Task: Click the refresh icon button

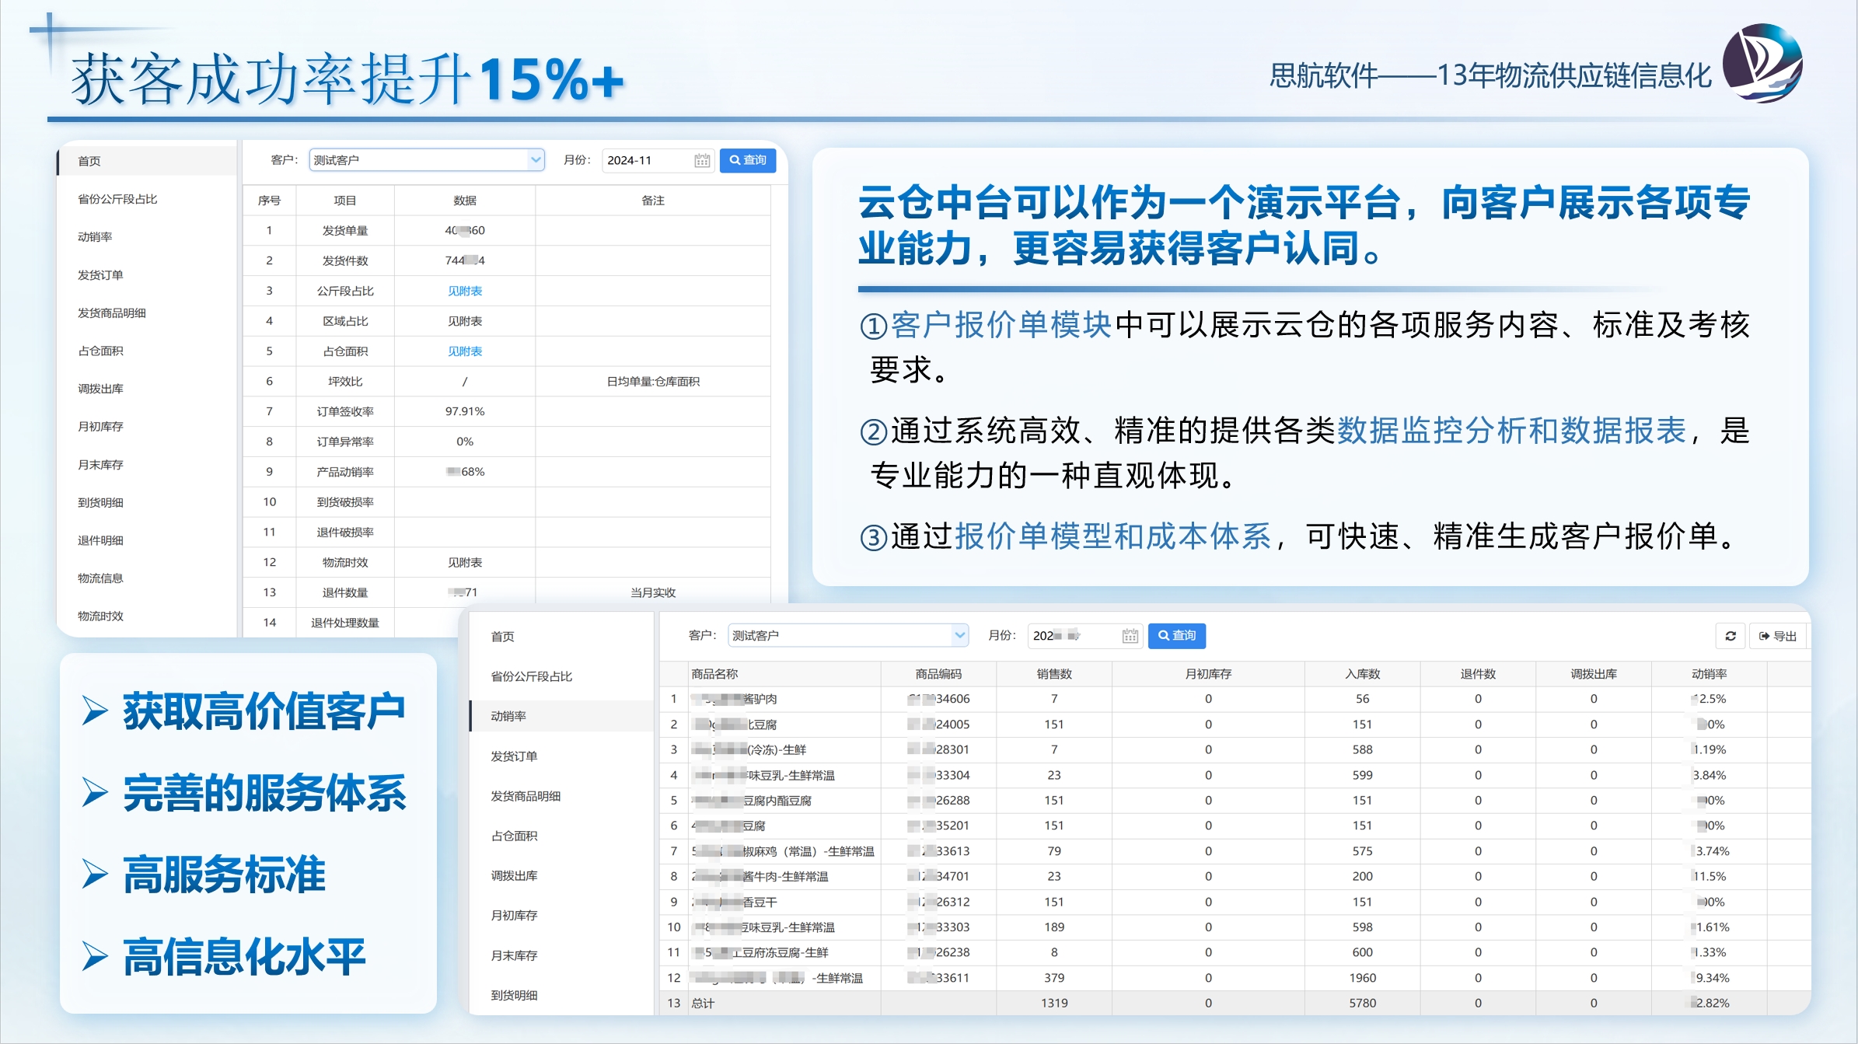Action: 1731,636
